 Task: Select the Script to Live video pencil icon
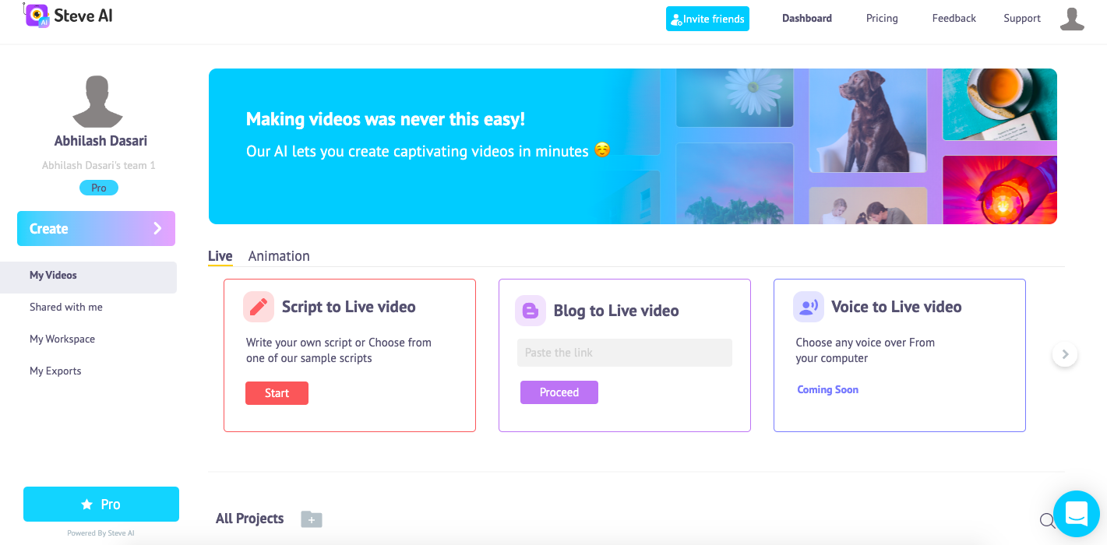click(259, 307)
